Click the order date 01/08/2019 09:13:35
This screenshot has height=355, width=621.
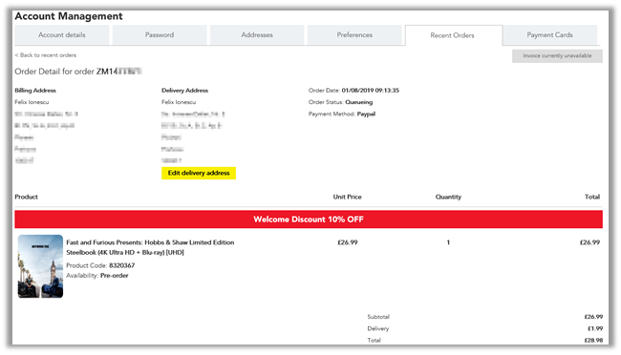[371, 91]
